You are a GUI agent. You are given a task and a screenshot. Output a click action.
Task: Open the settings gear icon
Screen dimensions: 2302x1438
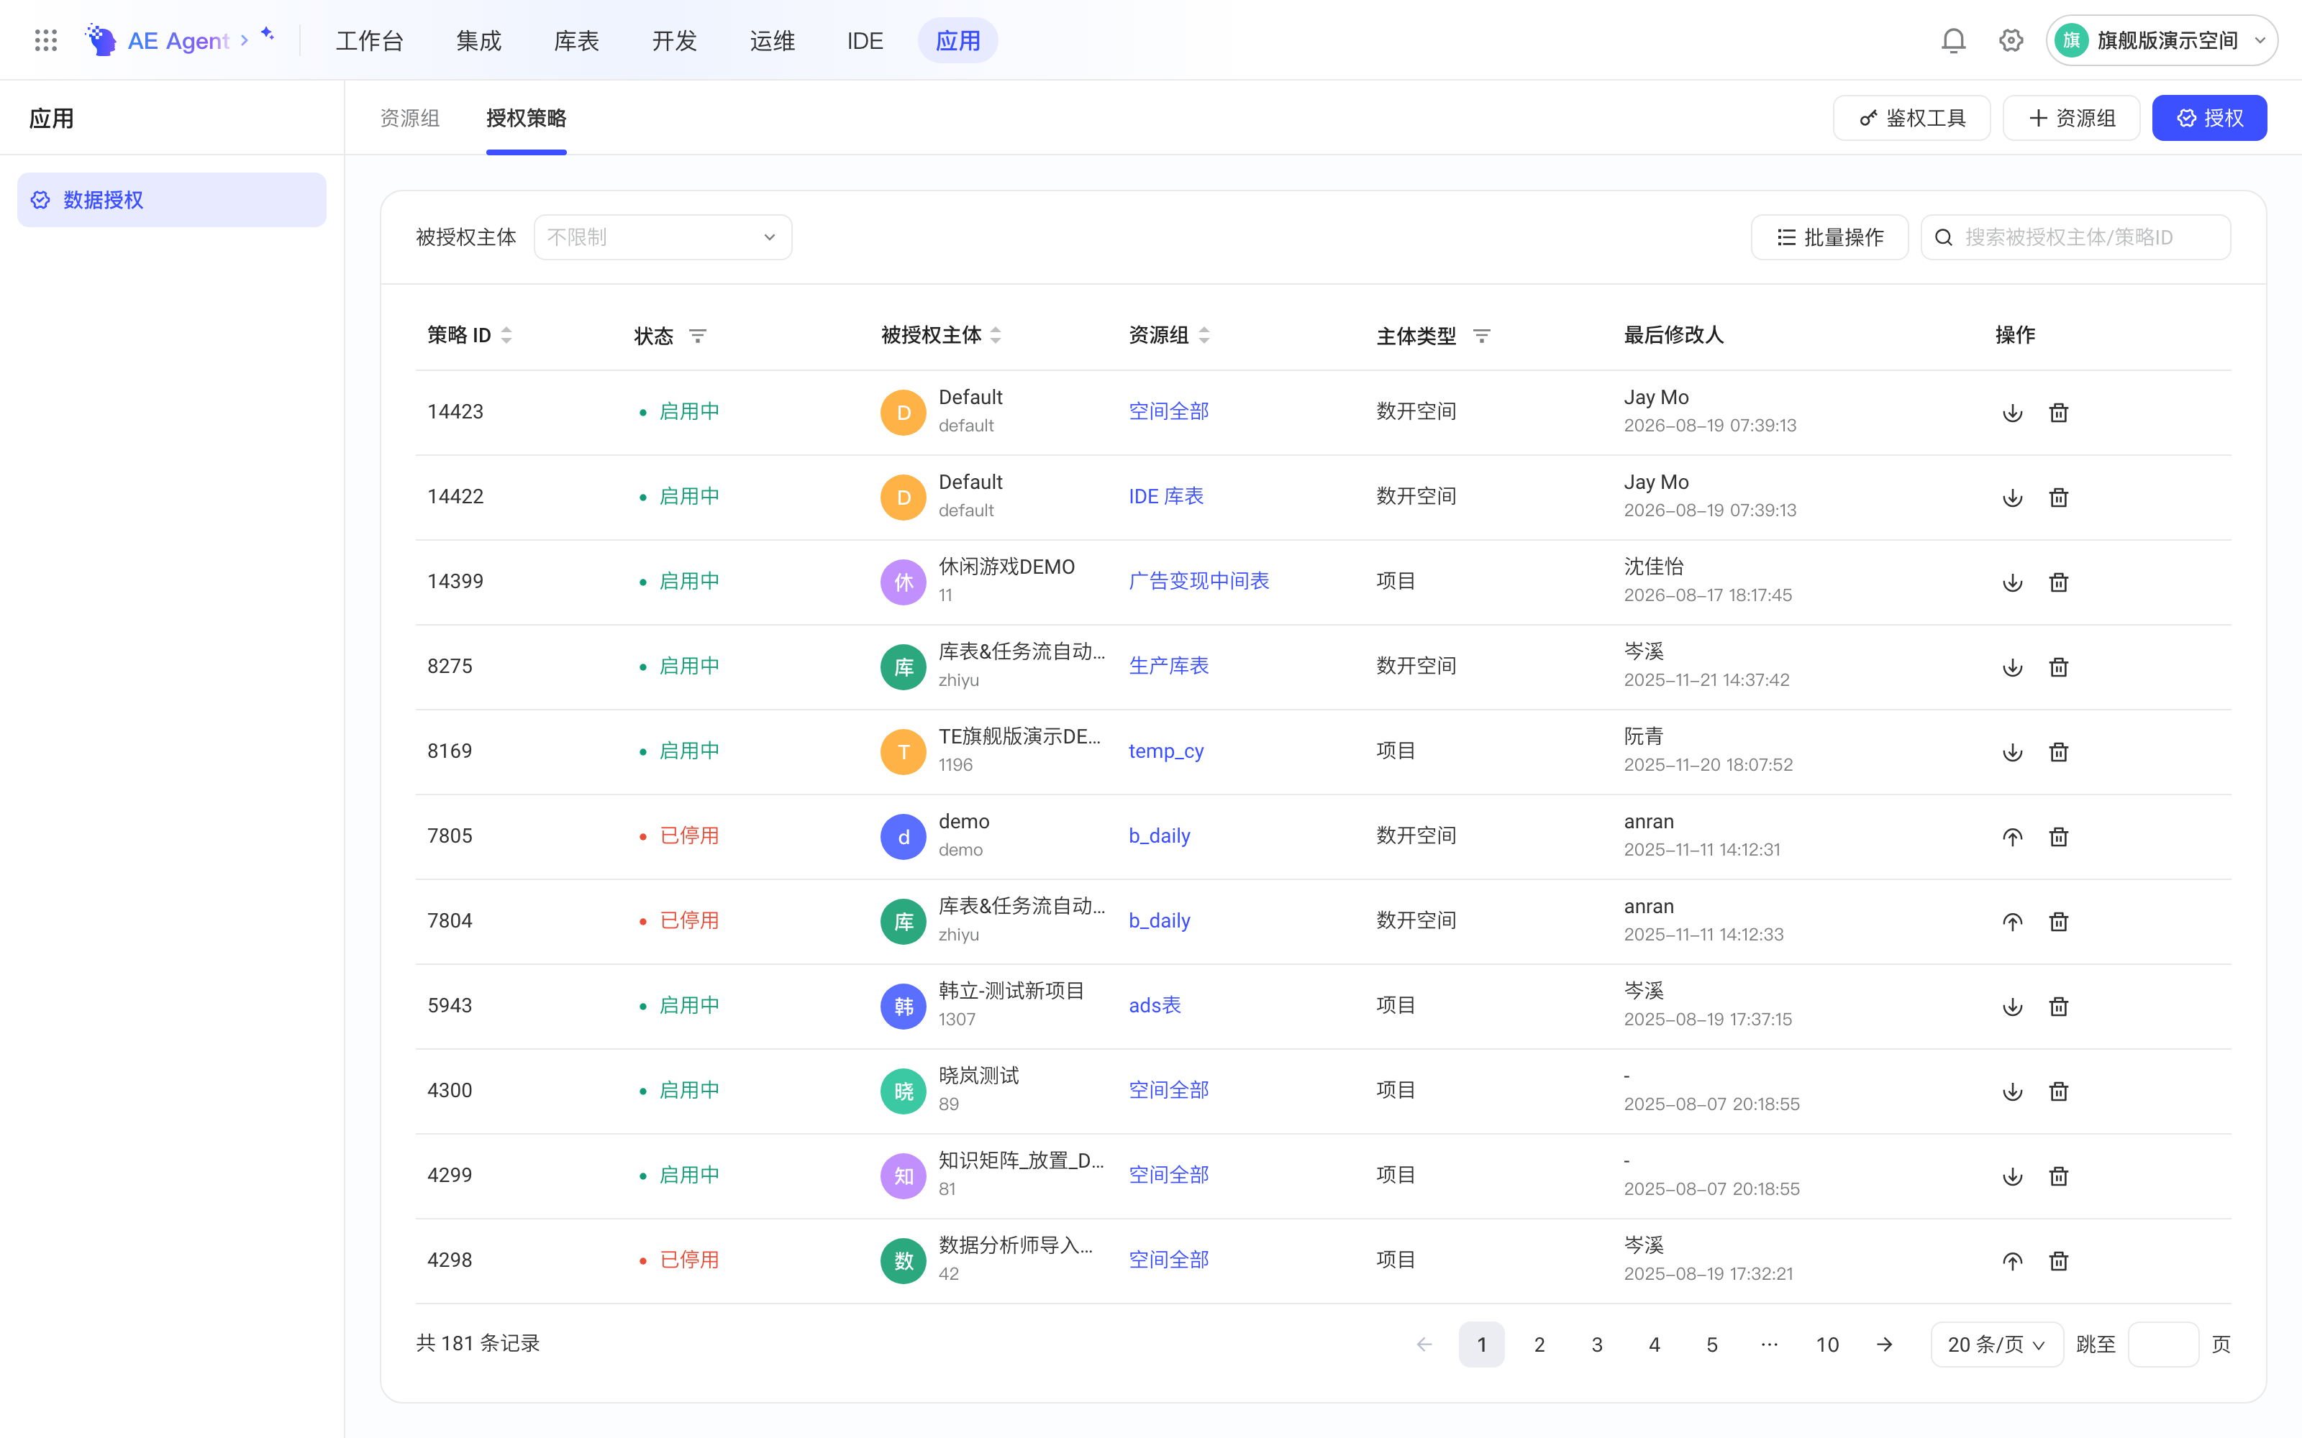tap(2011, 40)
